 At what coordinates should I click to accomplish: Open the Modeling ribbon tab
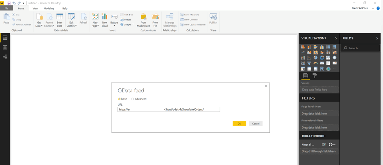(49, 8)
